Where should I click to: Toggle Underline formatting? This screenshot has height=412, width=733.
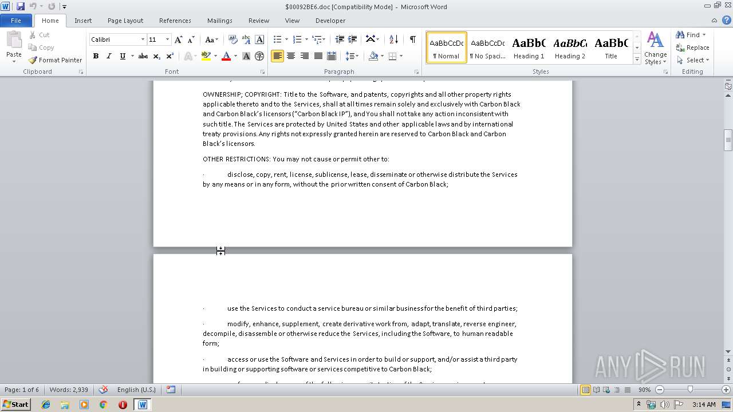[122, 56]
